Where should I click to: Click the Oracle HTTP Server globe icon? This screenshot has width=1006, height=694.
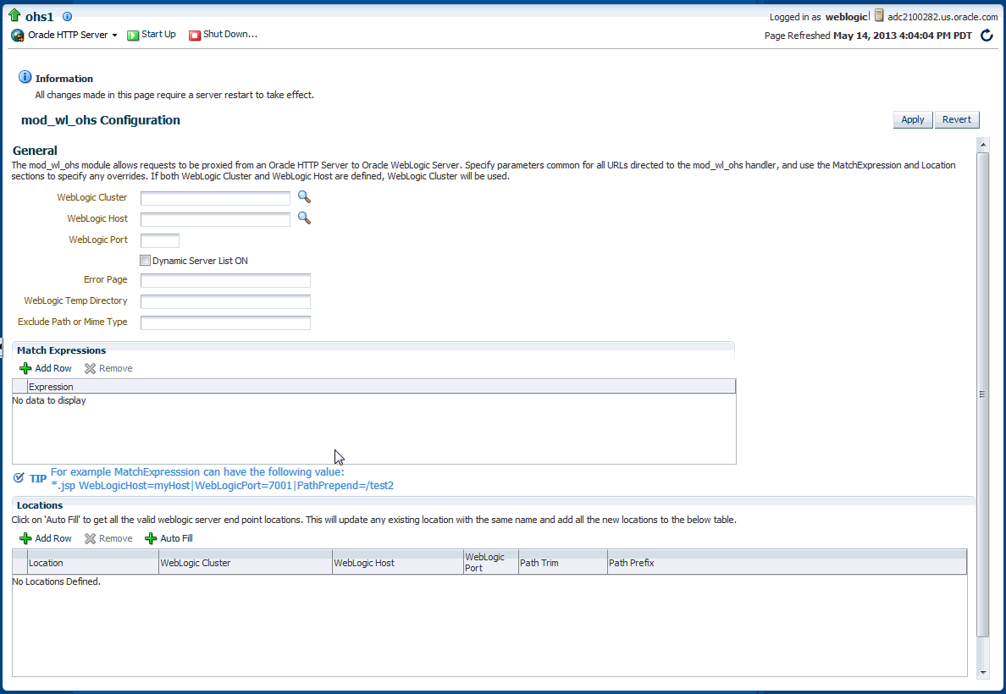coord(17,36)
